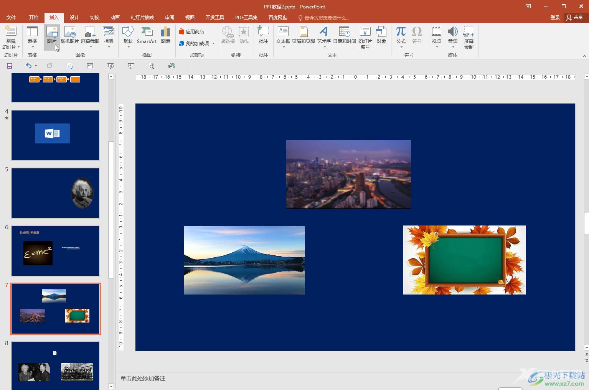Click Screen Recording (屏幕录制) icon
The image size is (589, 390).
[x=469, y=37]
